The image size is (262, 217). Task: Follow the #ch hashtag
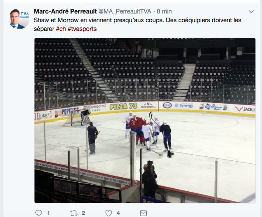point(61,28)
